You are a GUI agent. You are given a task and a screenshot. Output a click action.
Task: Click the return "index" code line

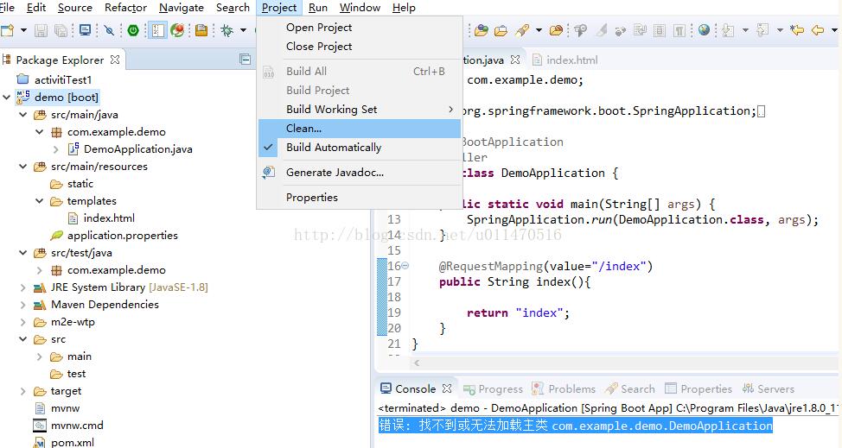[x=518, y=312]
